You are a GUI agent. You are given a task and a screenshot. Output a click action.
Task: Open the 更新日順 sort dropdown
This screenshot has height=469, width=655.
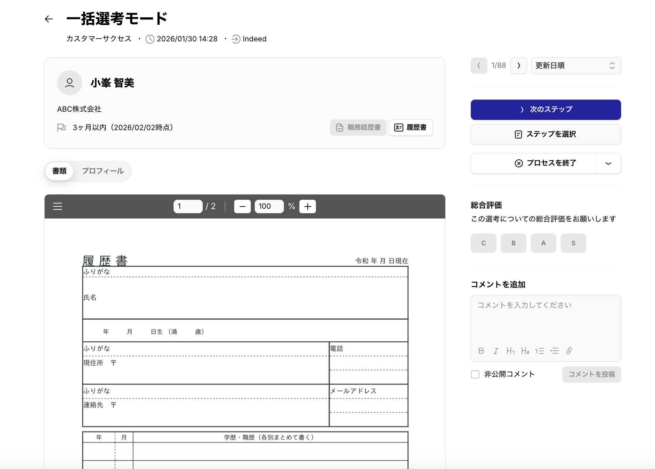pos(576,66)
